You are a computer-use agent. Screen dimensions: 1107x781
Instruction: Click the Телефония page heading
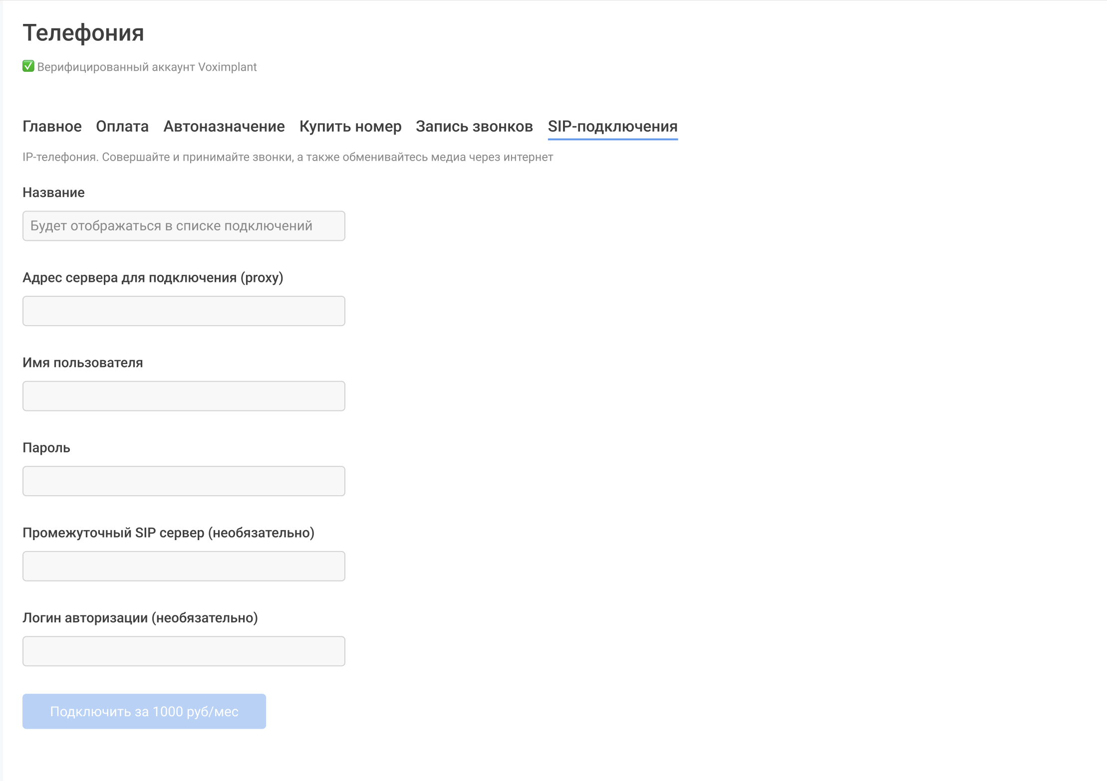point(83,33)
